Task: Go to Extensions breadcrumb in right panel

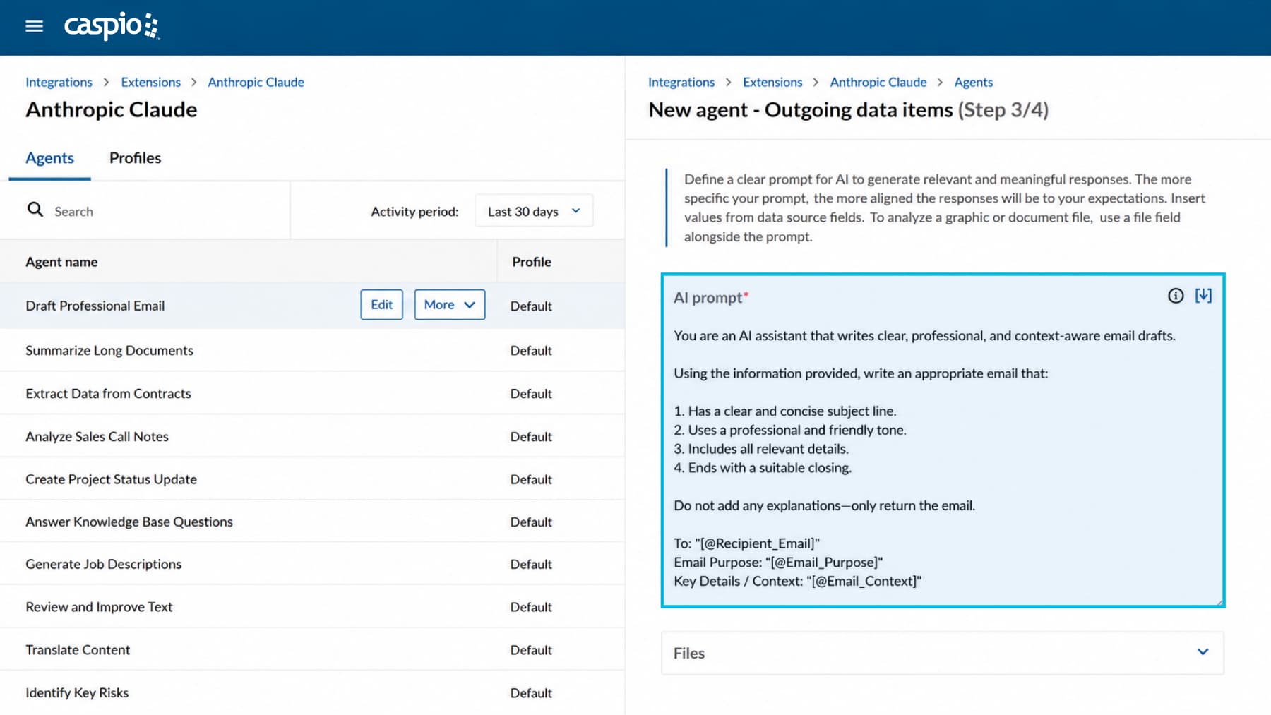Action: click(x=772, y=83)
